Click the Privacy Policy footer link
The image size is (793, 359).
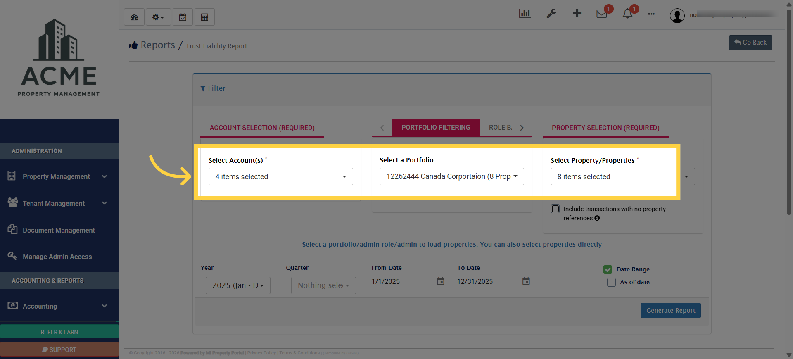click(261, 353)
